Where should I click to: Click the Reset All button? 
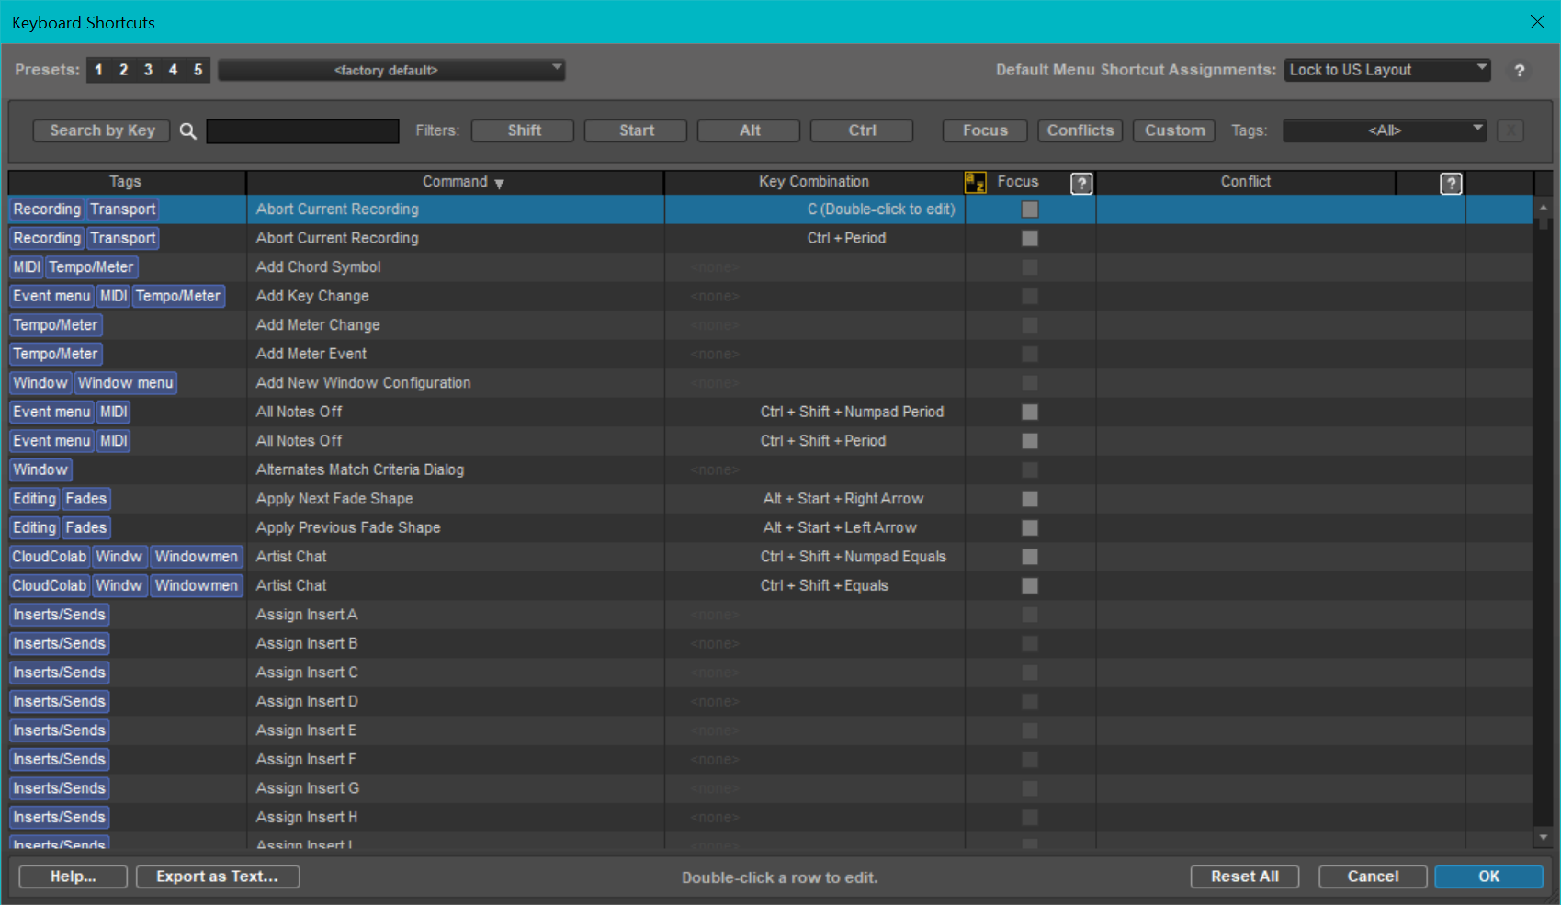pyautogui.click(x=1244, y=877)
